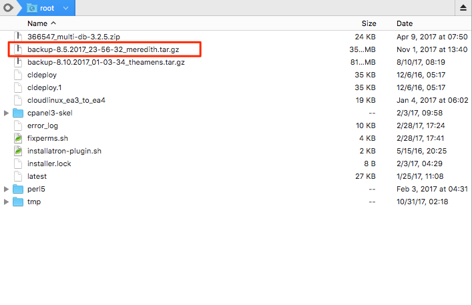
Task: Click date Jan 4, 2017 at 06:02
Action: [432, 100]
